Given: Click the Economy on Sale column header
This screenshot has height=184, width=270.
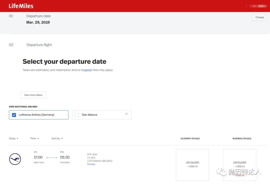Looking at the screenshot, I should pyautogui.click(x=190, y=138).
